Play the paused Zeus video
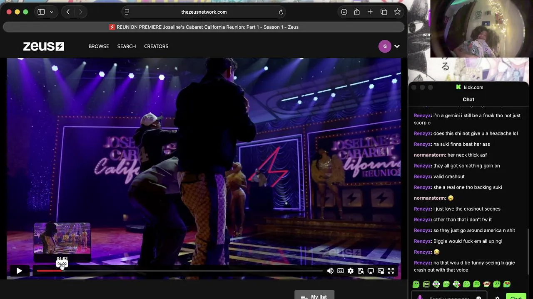 coord(19,271)
